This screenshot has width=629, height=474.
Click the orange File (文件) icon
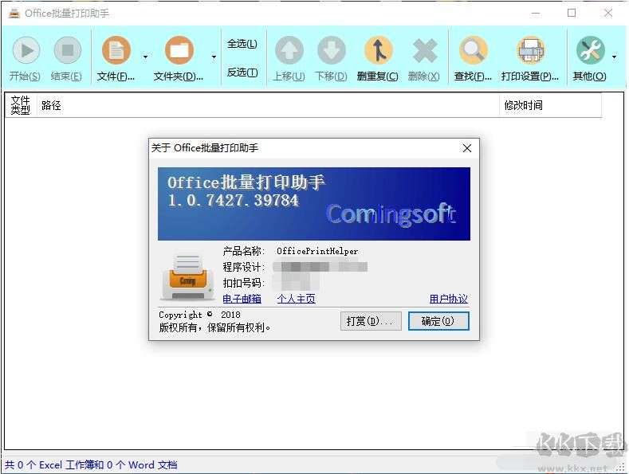[116, 50]
